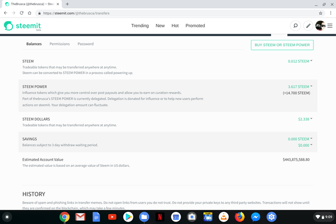The width and height of the screenshot is (336, 224).
Task: Close the TheBrusca tab
Action: [x=58, y=4]
